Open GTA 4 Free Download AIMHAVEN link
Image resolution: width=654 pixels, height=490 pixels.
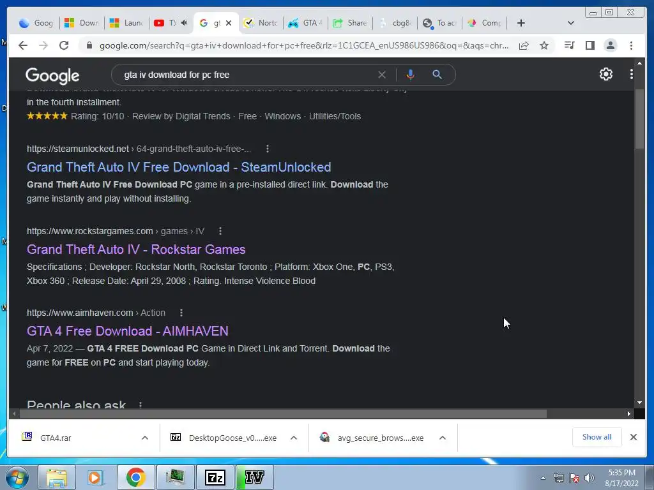pyautogui.click(x=127, y=331)
